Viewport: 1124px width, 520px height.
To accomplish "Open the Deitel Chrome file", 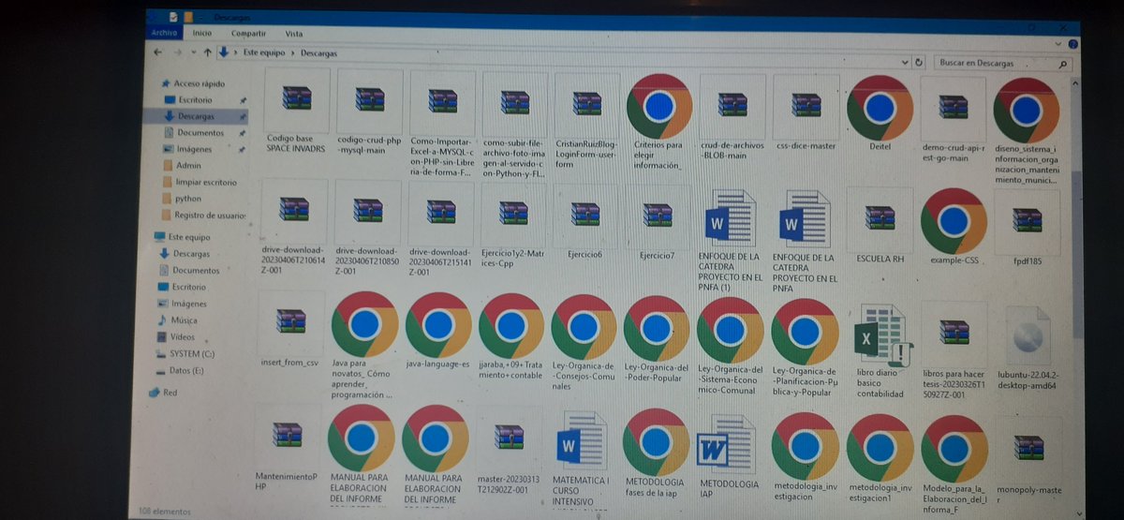I will tap(880, 112).
